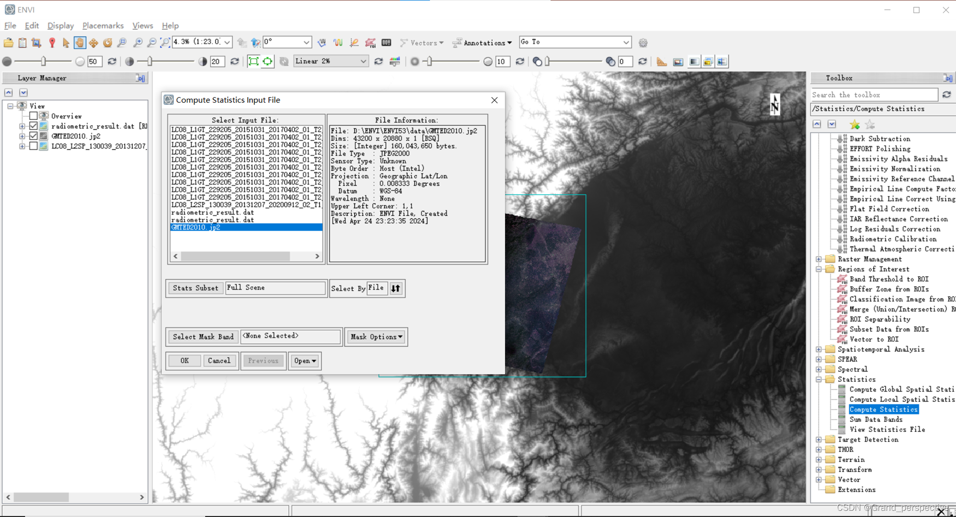Viewport: 956px width, 517px height.
Task: Click OK in Compute Statistics dialog
Action: click(x=185, y=361)
